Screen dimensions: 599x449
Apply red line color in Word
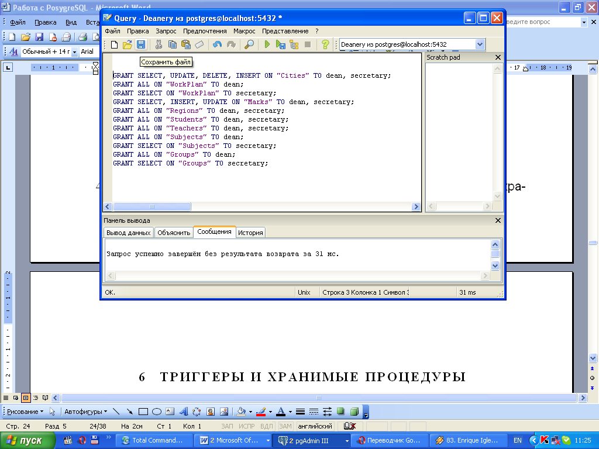[x=261, y=412]
